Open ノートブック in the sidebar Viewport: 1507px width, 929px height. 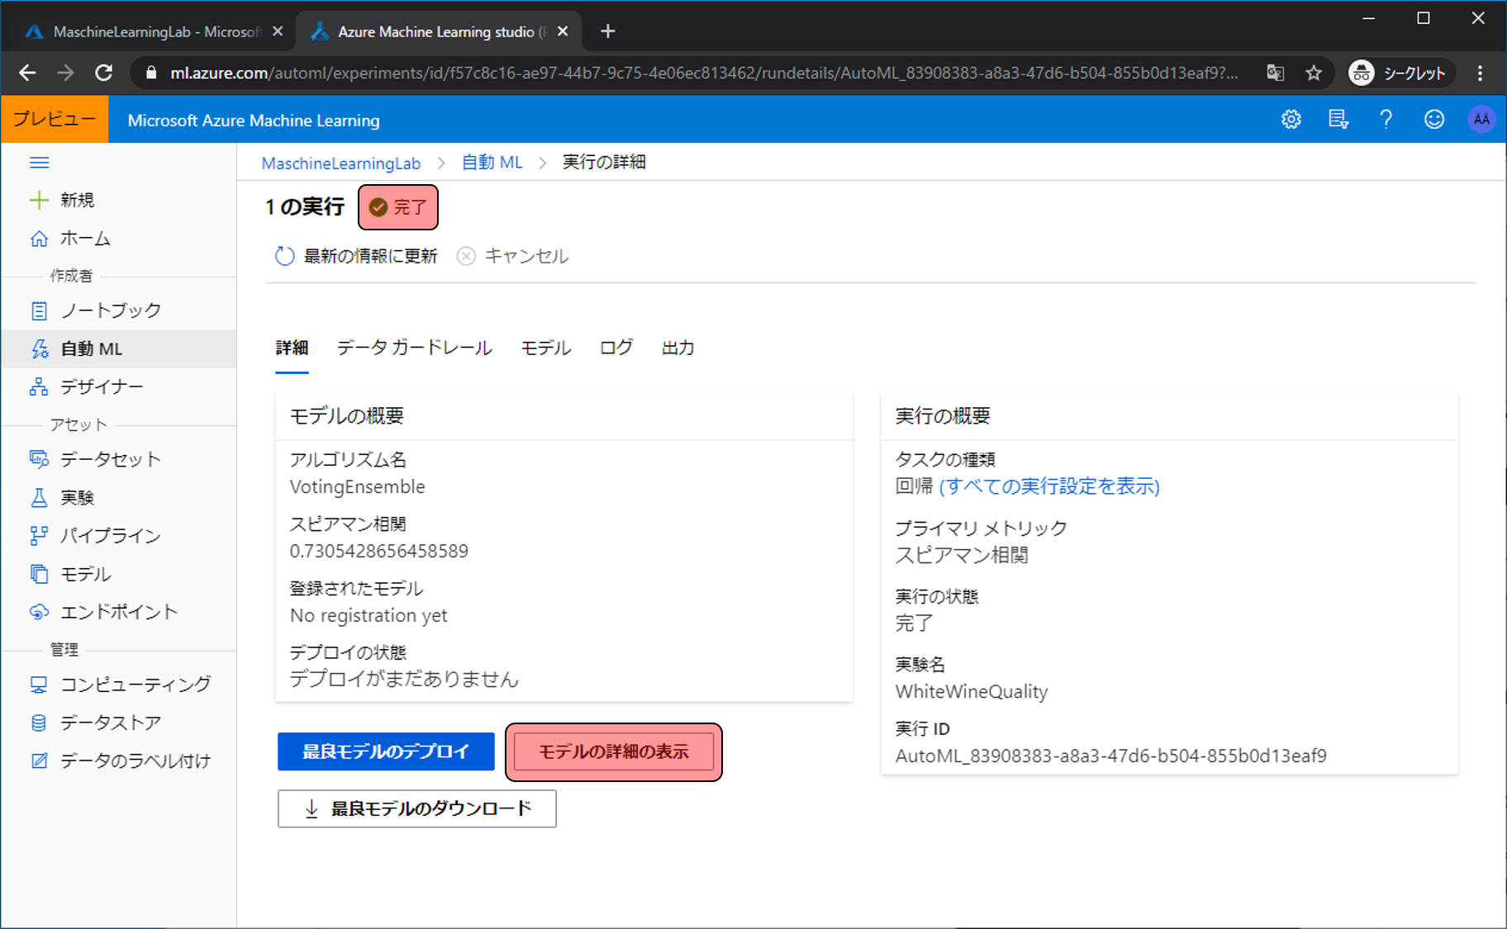click(110, 310)
